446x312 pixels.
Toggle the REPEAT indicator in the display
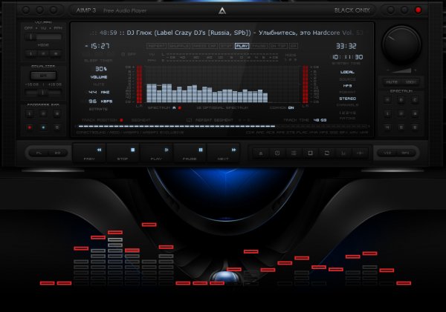coord(157,46)
